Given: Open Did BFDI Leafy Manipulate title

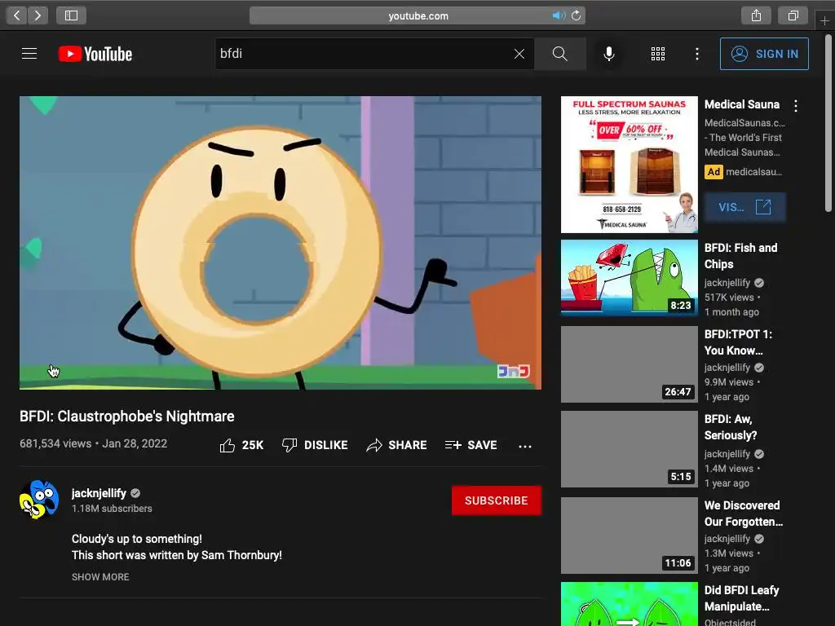Looking at the screenshot, I should pyautogui.click(x=742, y=598).
